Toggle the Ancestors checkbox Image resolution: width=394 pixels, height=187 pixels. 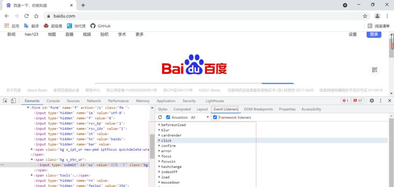click(x=168, y=117)
